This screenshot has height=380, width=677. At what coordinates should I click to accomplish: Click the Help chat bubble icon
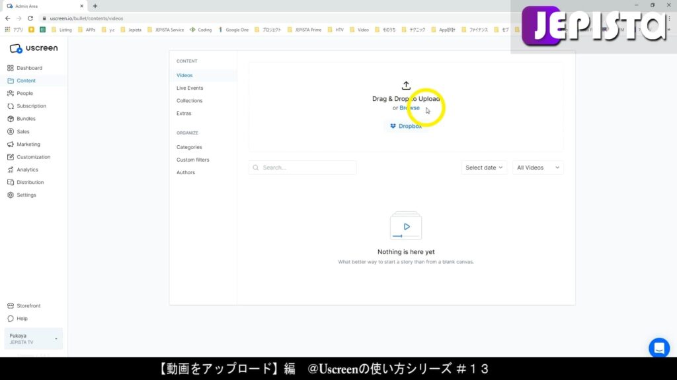[11, 319]
